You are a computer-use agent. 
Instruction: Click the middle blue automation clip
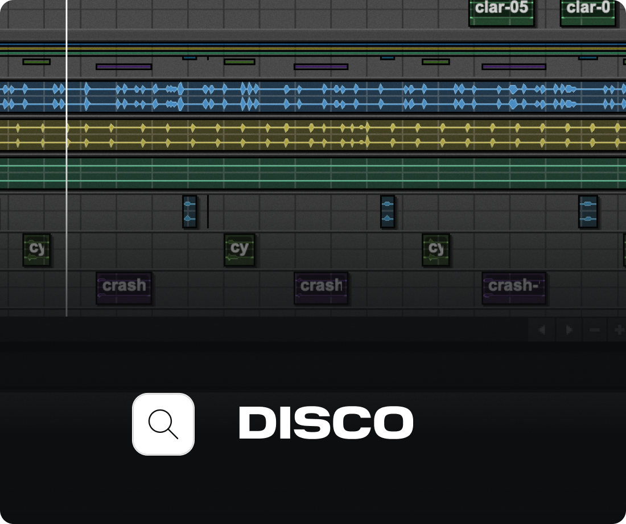[x=386, y=212]
